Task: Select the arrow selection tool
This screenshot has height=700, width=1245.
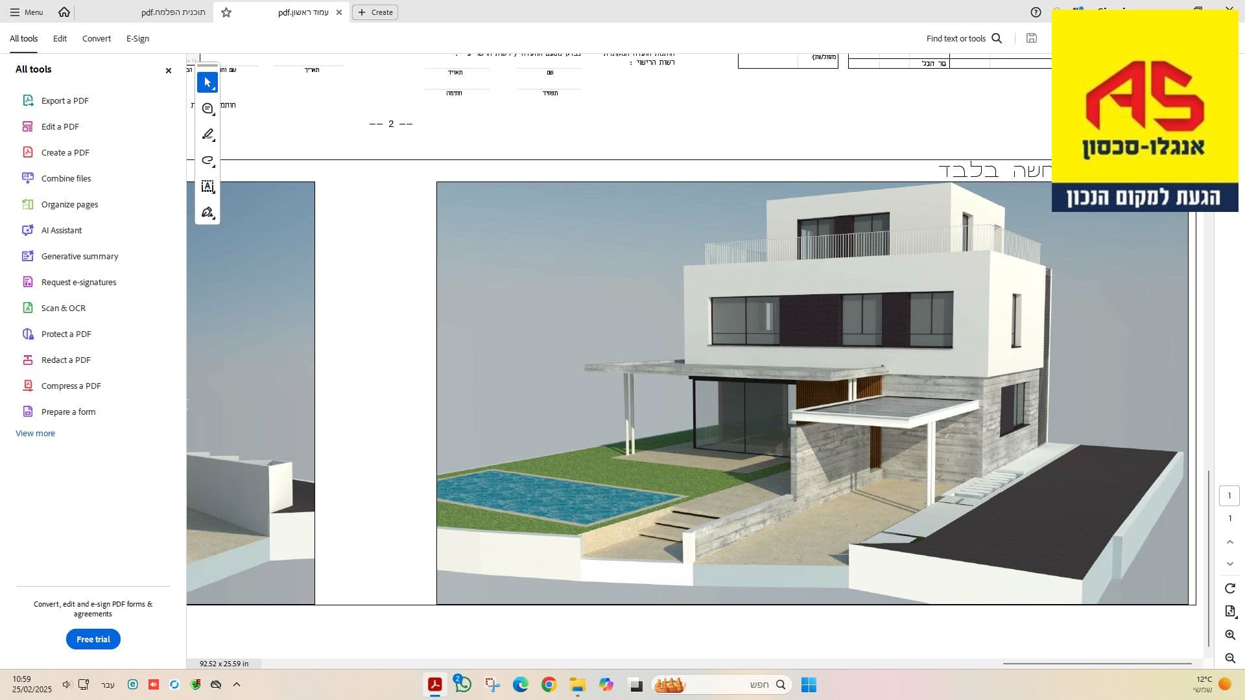Action: [207, 82]
